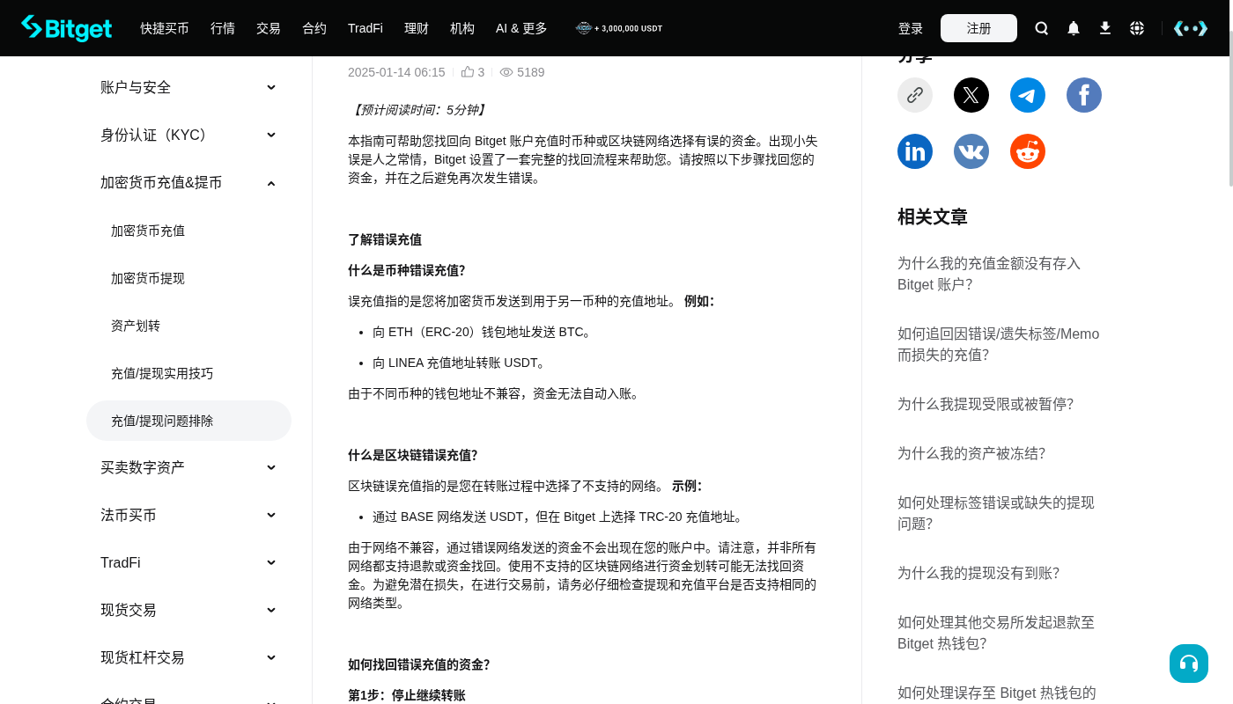This screenshot has height=704, width=1233.
Task: Click heading 什么是币种错误充值?
Action: 406,270
